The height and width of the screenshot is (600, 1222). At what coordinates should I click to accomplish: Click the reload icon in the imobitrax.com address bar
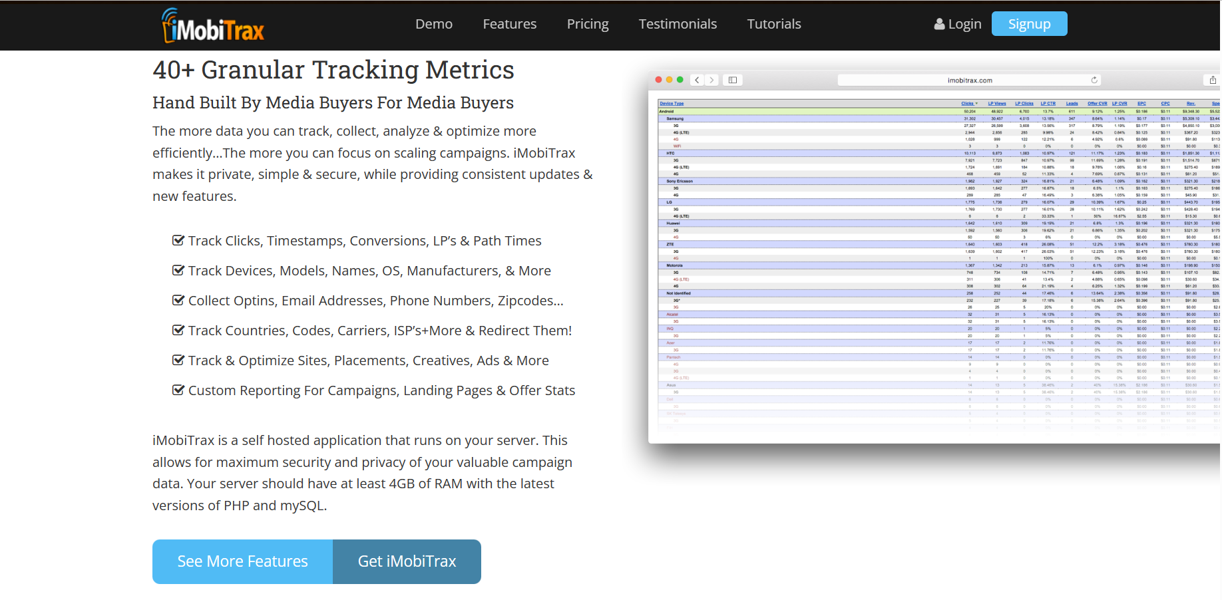(1094, 80)
